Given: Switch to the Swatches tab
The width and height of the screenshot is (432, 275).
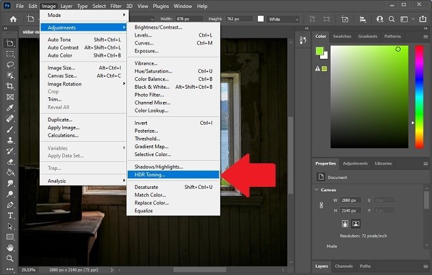Looking at the screenshot, I should pyautogui.click(x=342, y=37).
